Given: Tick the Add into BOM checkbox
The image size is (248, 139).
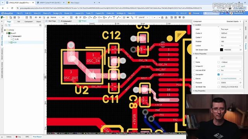Looking at the screenshot, I should click(194, 70).
